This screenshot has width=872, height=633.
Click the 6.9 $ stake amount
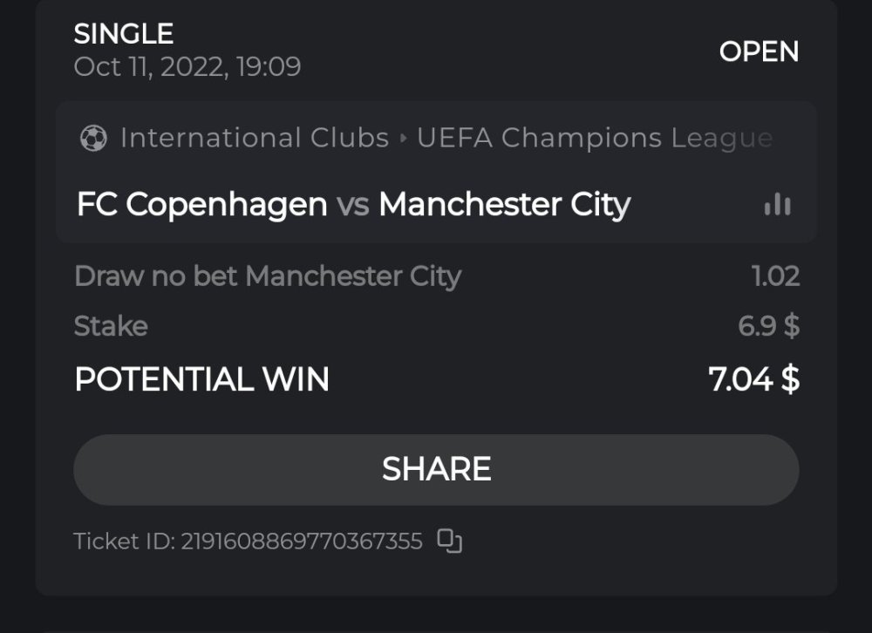coord(768,326)
